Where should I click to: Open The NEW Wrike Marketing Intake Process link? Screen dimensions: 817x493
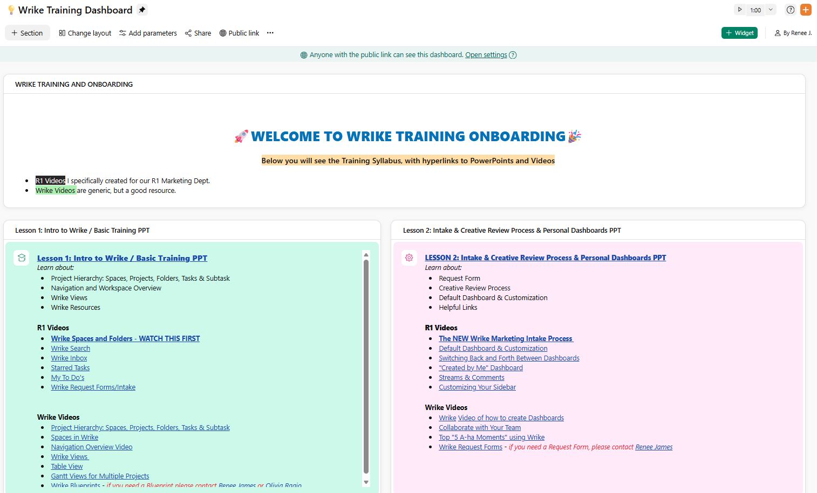coord(506,338)
